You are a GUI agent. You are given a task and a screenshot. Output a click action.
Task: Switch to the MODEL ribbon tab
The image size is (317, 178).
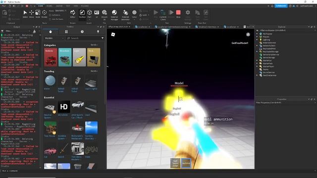point(50,6)
